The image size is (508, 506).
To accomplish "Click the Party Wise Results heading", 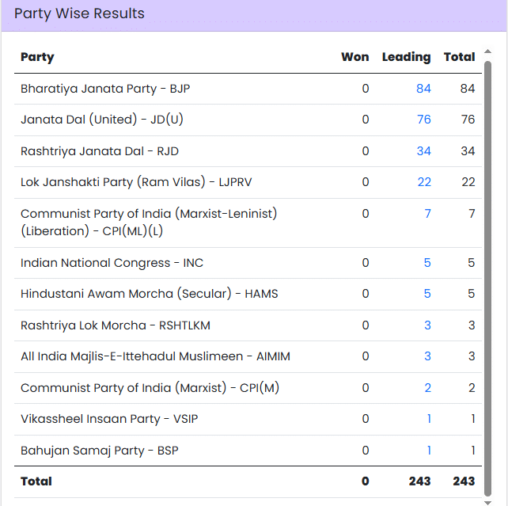I will (x=79, y=14).
